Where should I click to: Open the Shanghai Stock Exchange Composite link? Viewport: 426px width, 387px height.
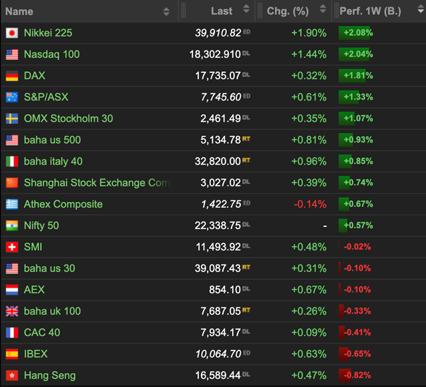click(x=96, y=183)
